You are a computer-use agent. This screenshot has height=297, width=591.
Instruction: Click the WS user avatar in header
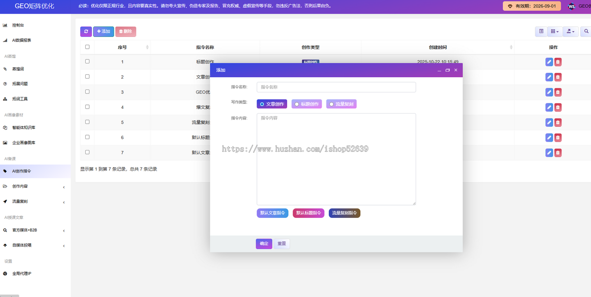(571, 6)
